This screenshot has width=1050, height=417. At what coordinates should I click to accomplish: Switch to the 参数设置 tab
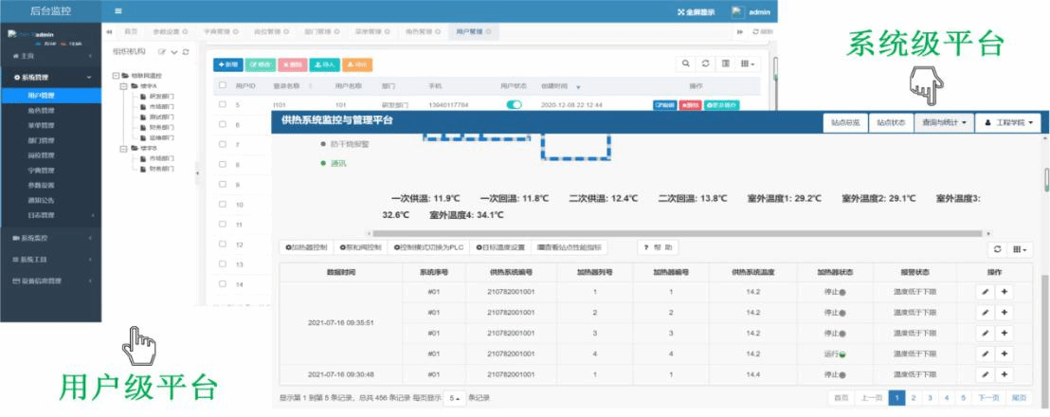[169, 31]
